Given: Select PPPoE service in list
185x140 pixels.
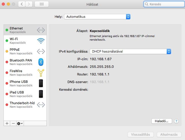Looking at the screenshot, I should [x=25, y=51].
